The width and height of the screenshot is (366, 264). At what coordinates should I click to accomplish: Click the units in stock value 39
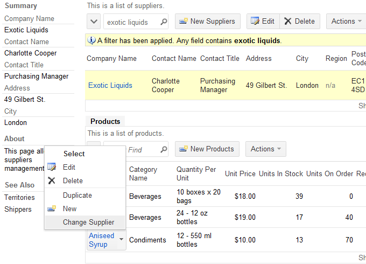click(x=299, y=196)
